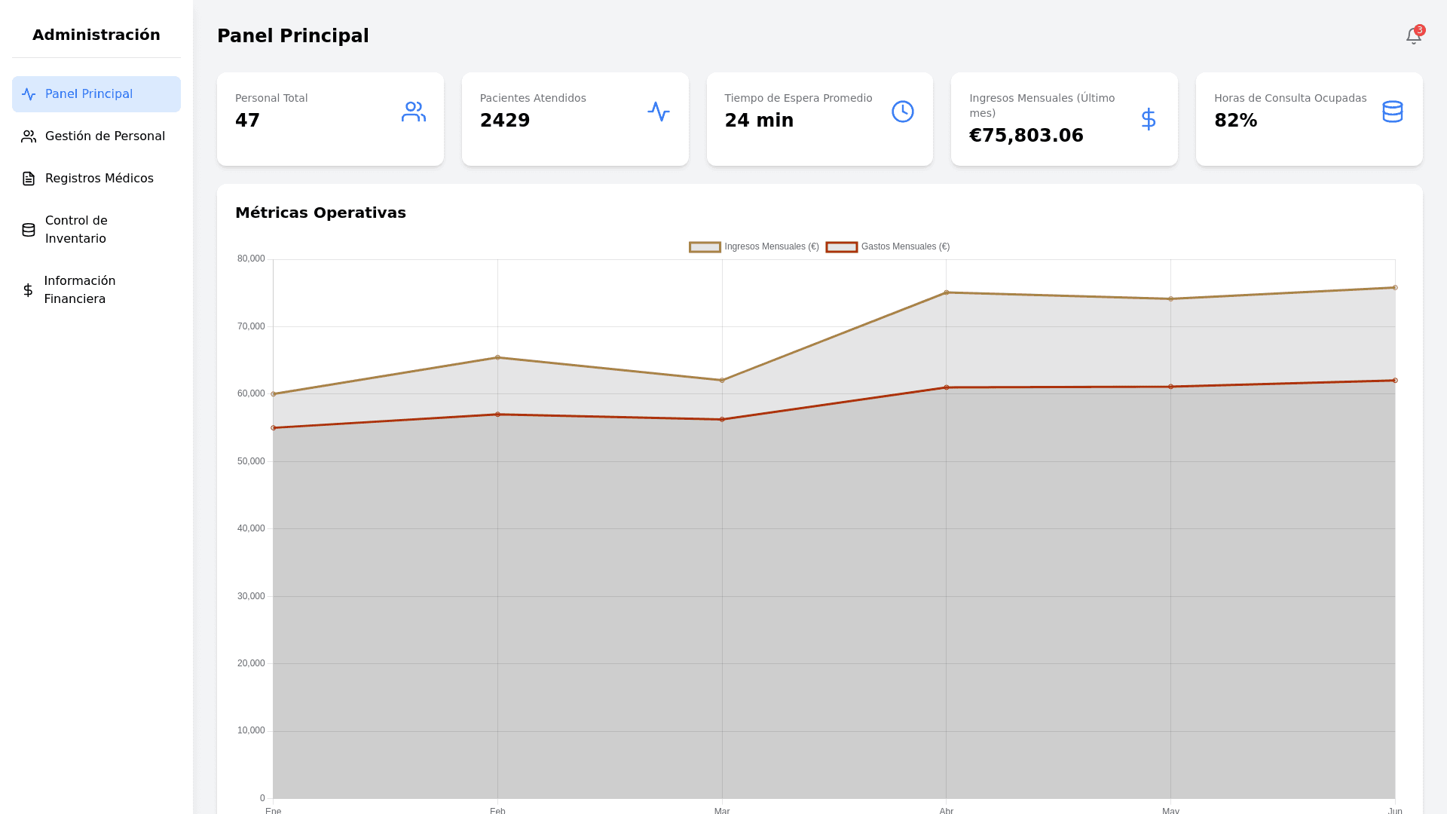Open Panel Principal in sidebar
This screenshot has width=1447, height=814.
(89, 94)
